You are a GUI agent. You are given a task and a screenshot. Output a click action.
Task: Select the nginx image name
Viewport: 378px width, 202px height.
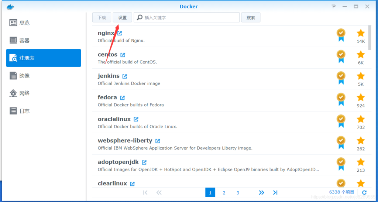(106, 33)
